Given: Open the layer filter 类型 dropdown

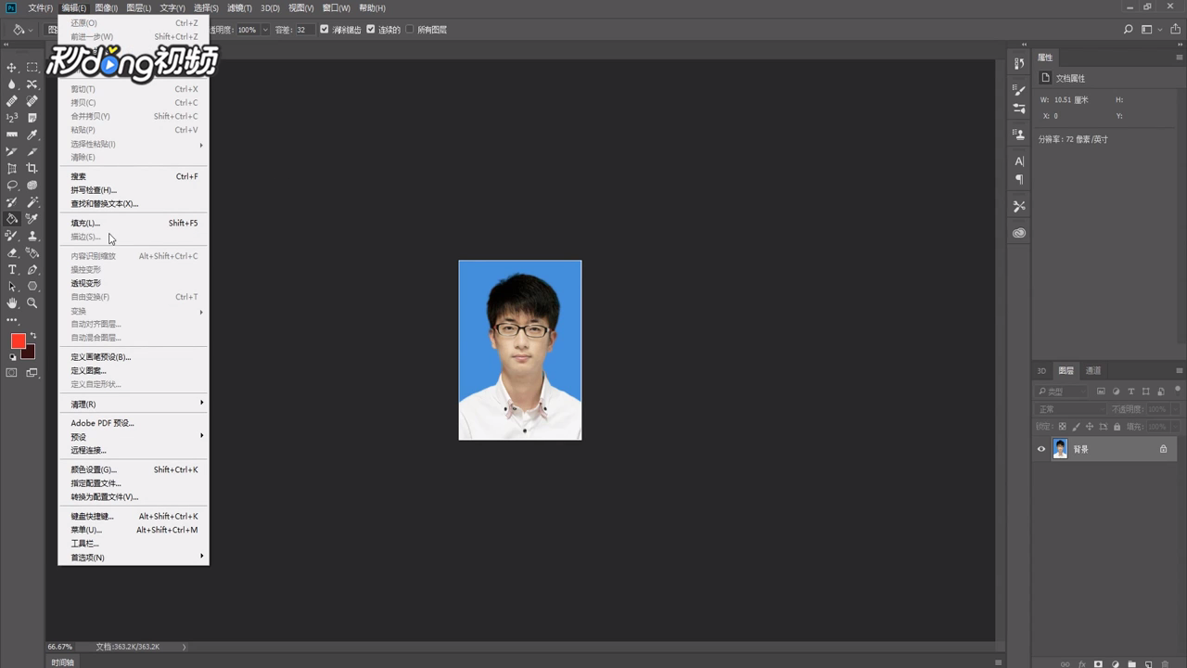Looking at the screenshot, I should click(1061, 392).
